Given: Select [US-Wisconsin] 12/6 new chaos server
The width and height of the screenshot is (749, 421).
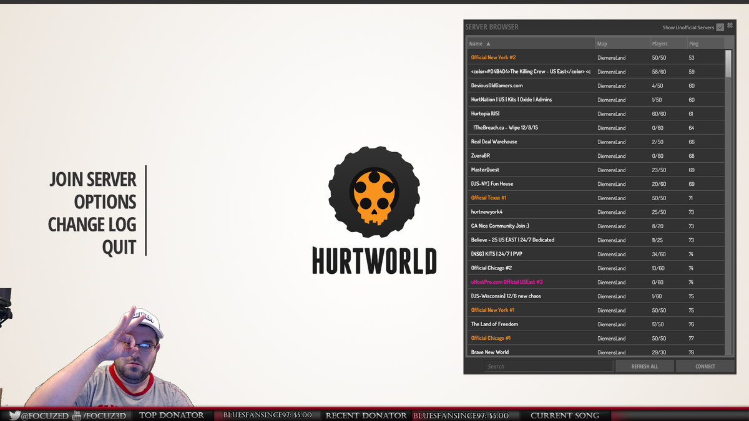Looking at the screenshot, I should (x=596, y=296).
